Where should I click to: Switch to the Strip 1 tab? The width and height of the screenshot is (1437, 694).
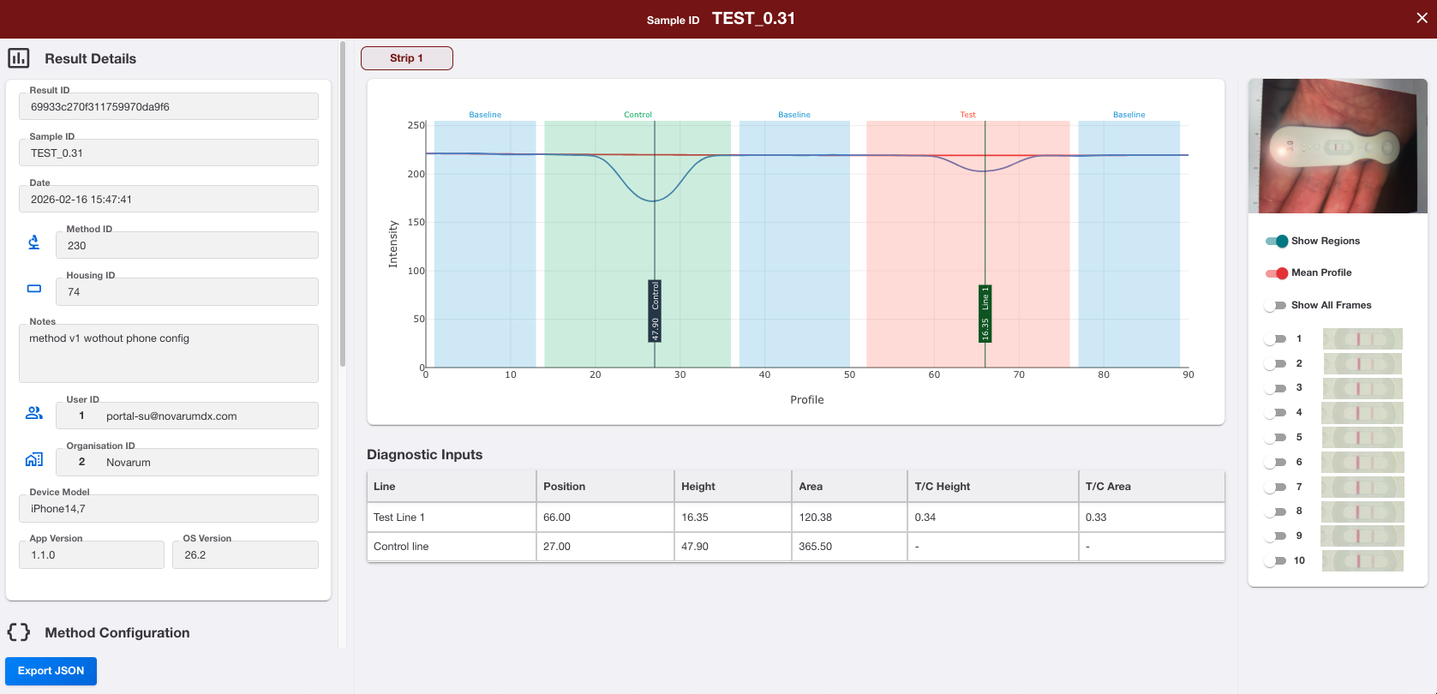click(407, 58)
